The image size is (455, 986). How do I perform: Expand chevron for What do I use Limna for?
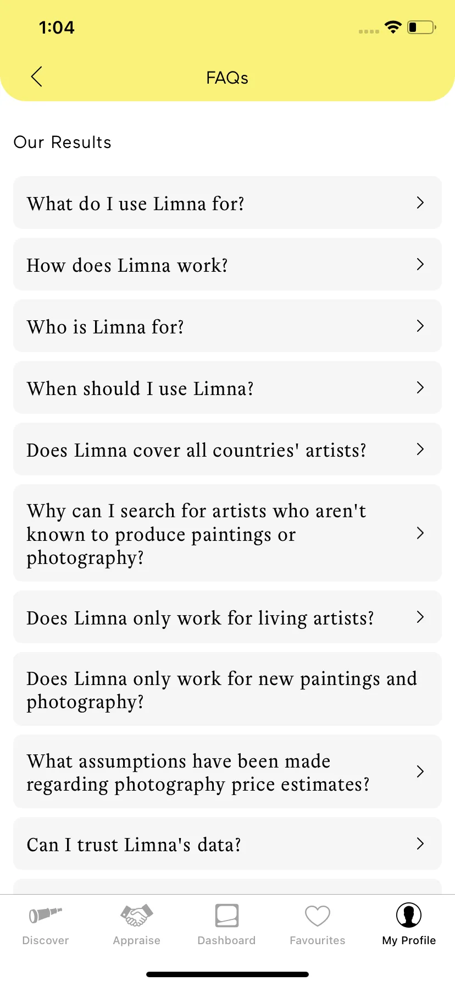[x=420, y=202]
